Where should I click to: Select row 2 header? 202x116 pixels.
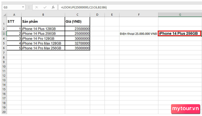(x=4, y=29)
